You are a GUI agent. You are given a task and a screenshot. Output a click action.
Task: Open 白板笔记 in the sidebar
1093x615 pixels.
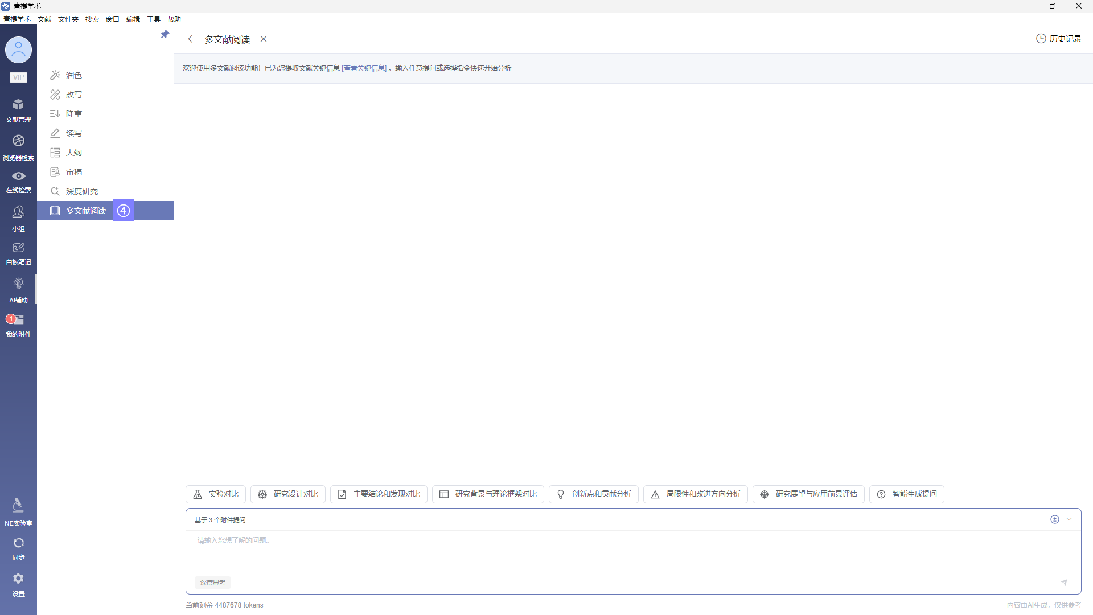click(18, 252)
